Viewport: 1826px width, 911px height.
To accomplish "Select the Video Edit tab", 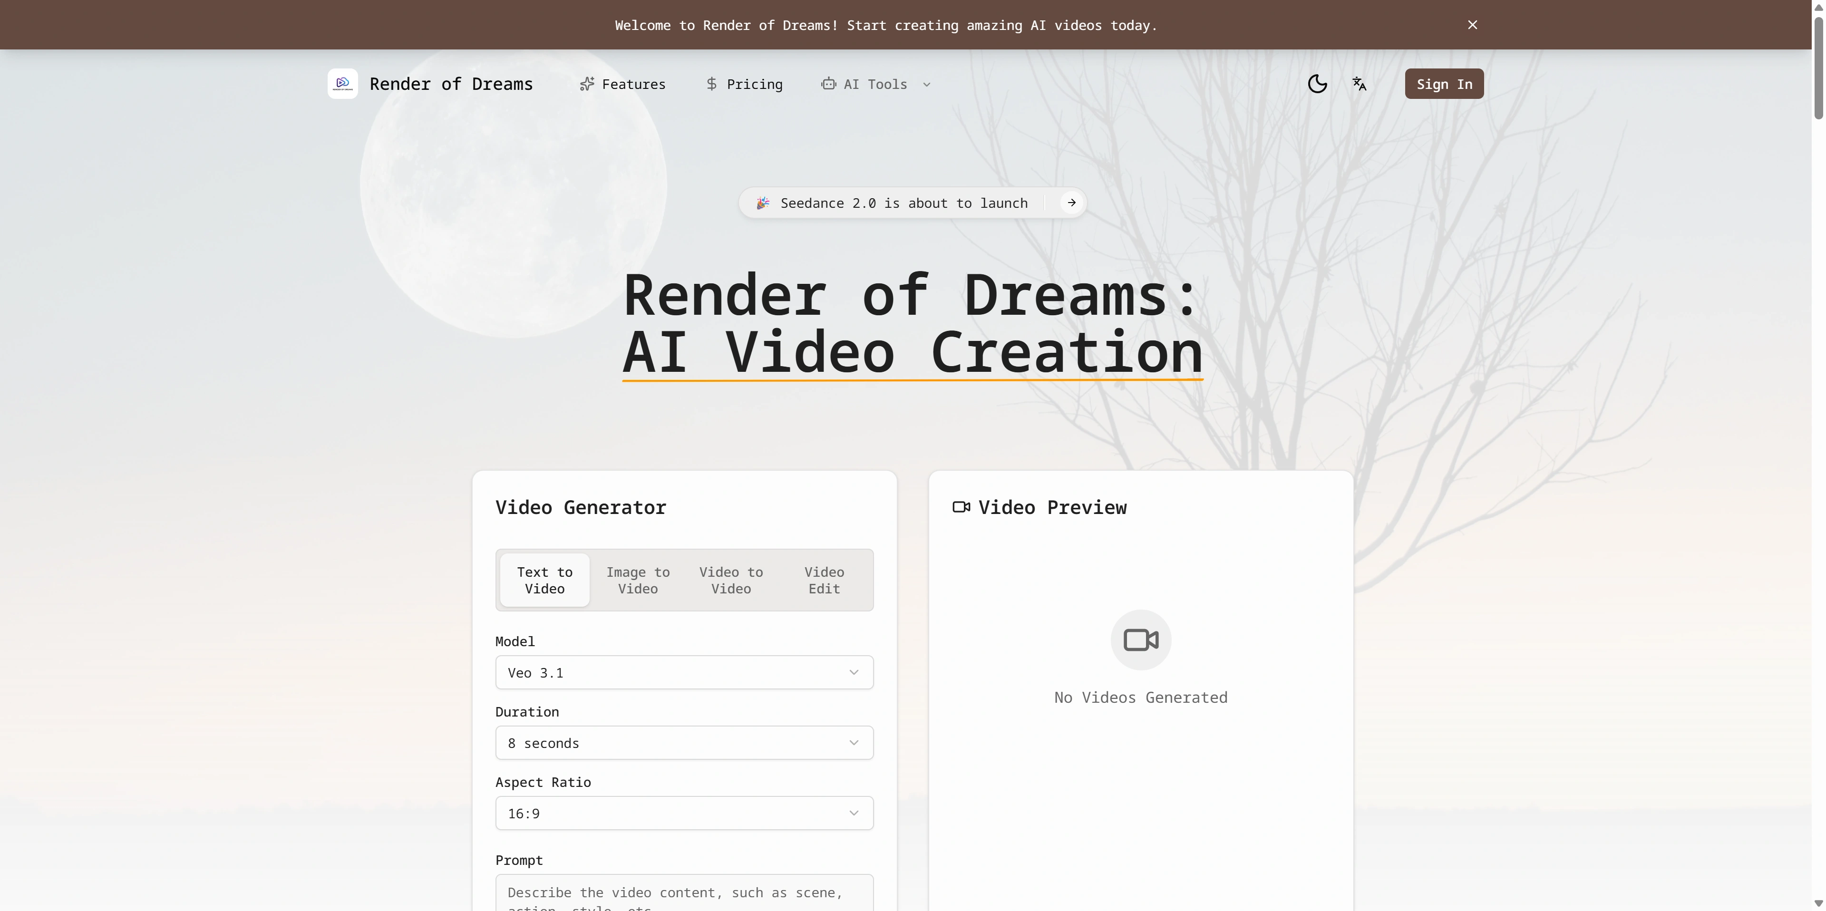I will pos(823,580).
